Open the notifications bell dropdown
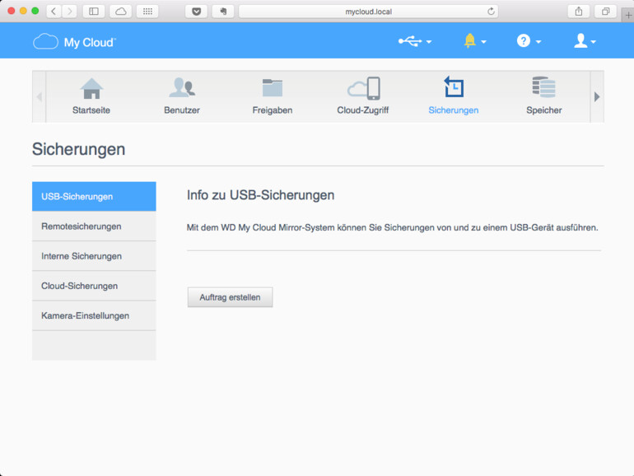The height and width of the screenshot is (476, 634). click(475, 41)
